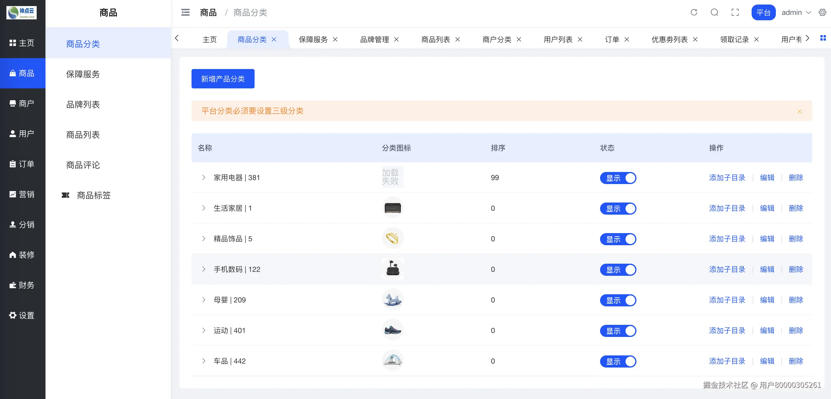Click the refresh icon in header
831x399 pixels.
click(x=694, y=13)
